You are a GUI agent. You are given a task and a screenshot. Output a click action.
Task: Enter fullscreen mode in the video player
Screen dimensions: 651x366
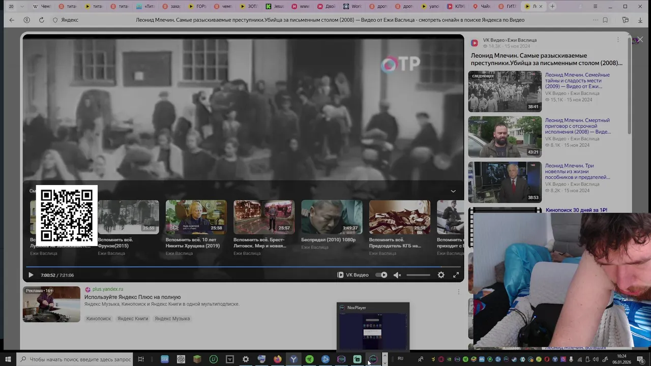pyautogui.click(x=456, y=275)
